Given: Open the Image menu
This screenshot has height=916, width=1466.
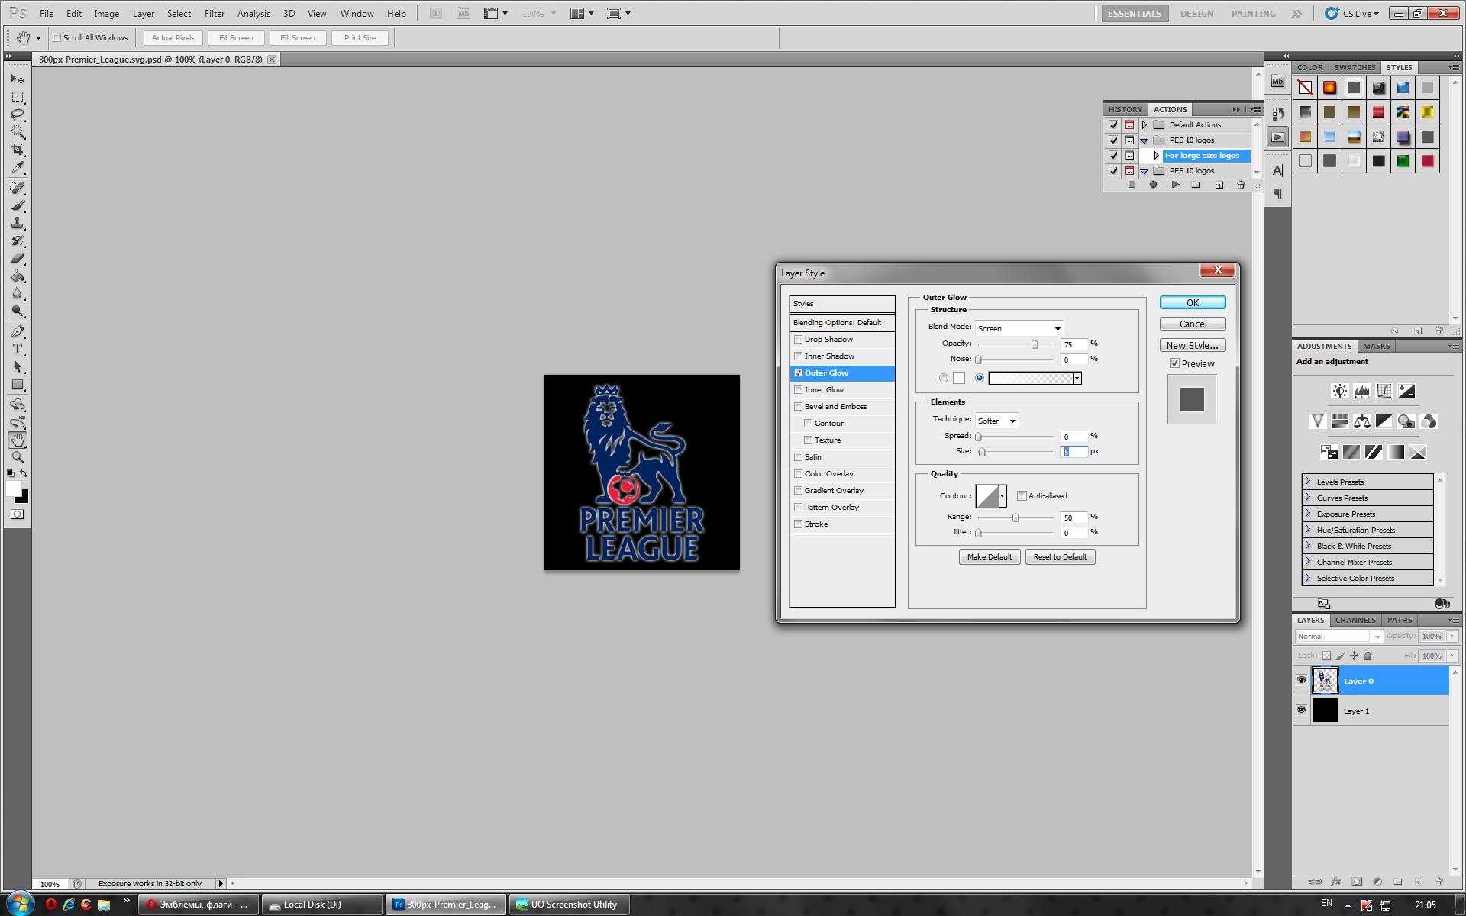Looking at the screenshot, I should point(106,14).
